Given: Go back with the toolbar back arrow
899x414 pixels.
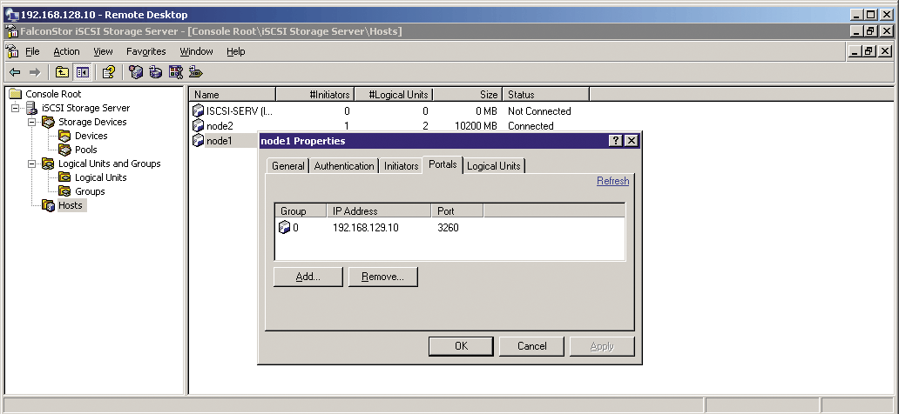Looking at the screenshot, I should coord(16,72).
